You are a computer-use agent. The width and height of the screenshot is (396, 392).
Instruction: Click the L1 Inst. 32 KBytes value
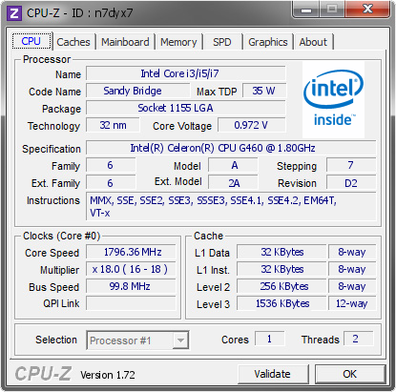tap(281, 269)
